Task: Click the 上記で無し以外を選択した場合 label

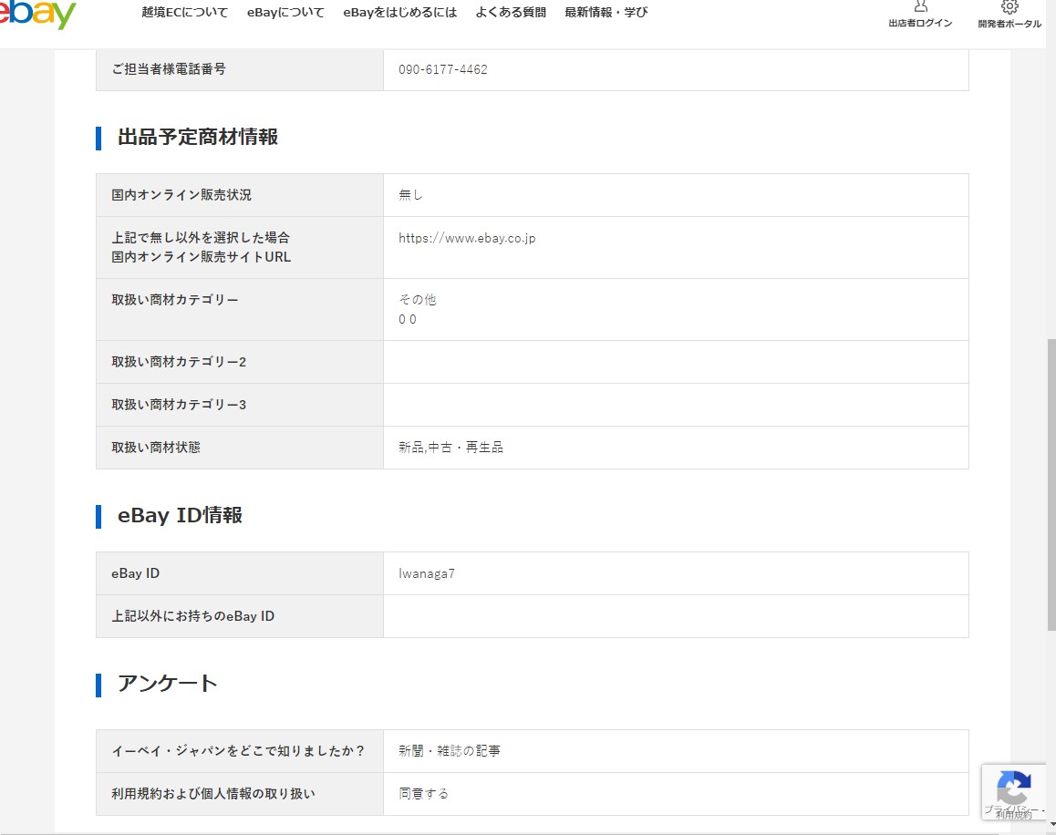Action: (x=200, y=237)
